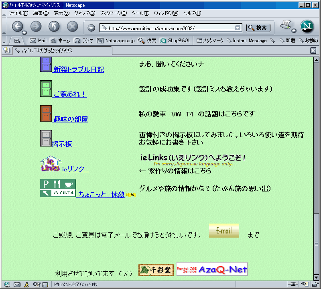Open My Netscape.co.jp toolbar link
The height and width of the screenshot is (289, 321).
click(x=116, y=41)
